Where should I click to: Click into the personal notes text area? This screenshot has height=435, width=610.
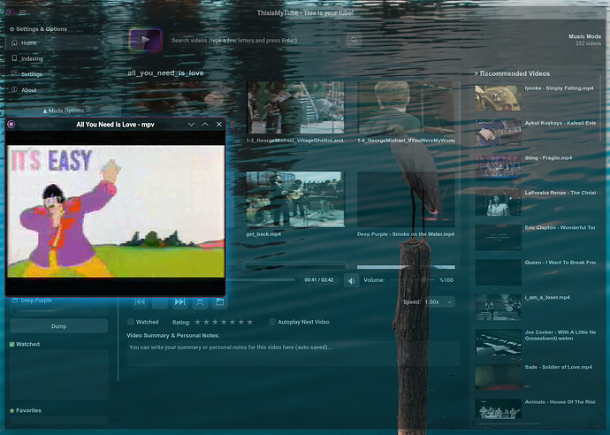(294, 354)
